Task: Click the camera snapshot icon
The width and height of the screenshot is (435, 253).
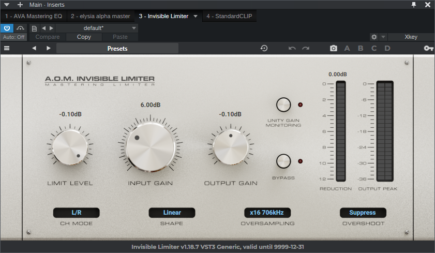Action: click(x=334, y=48)
